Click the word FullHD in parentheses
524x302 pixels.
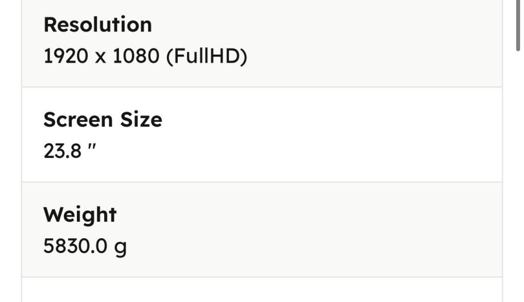pyautogui.click(x=206, y=56)
